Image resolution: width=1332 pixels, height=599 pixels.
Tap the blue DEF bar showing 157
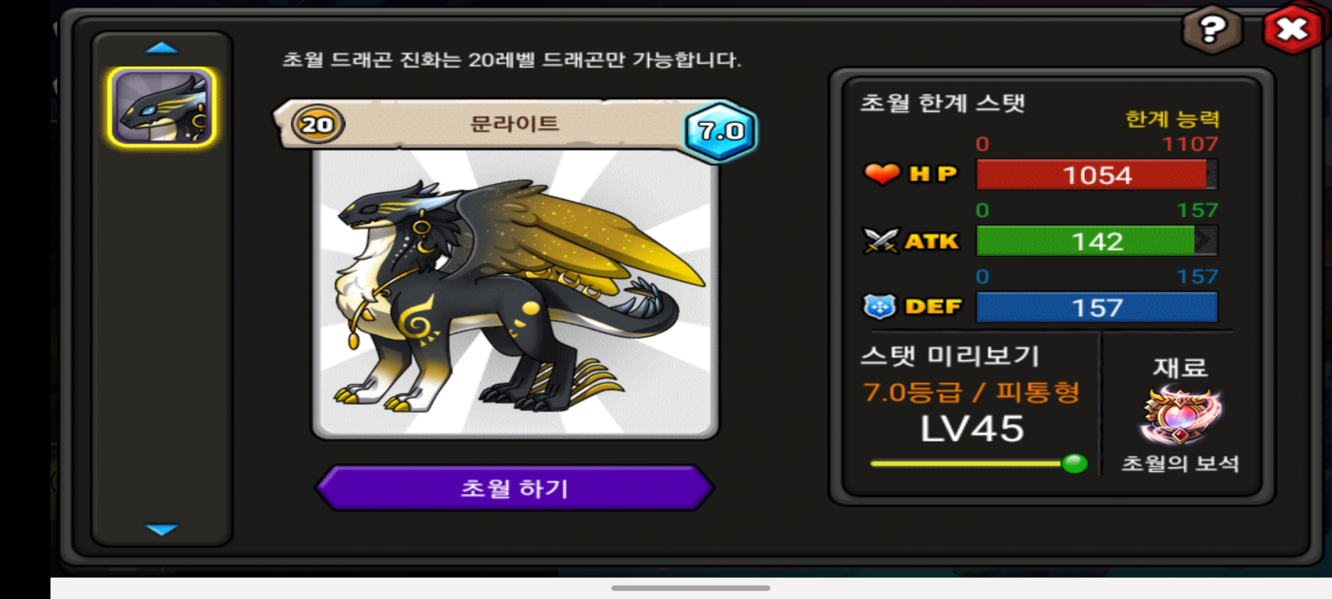point(1097,307)
